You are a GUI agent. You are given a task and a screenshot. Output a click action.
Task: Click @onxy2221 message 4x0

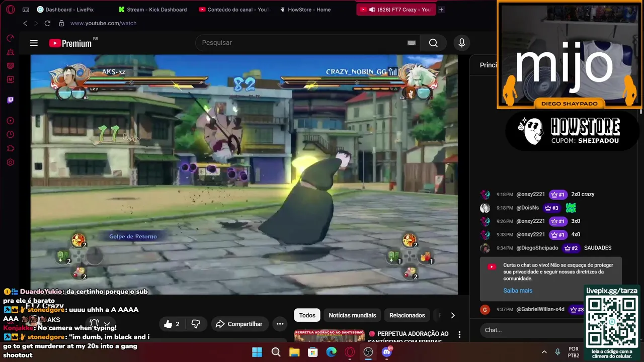pyautogui.click(x=576, y=235)
